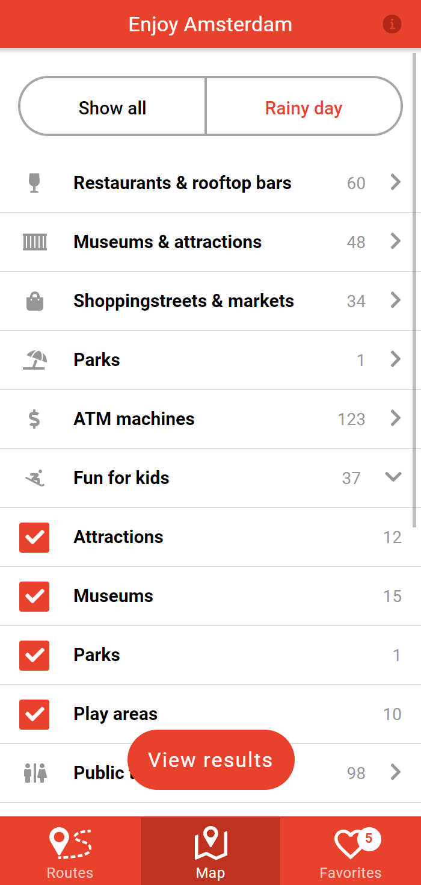Select the Rainy day filter
The width and height of the screenshot is (421, 885).
point(304,108)
